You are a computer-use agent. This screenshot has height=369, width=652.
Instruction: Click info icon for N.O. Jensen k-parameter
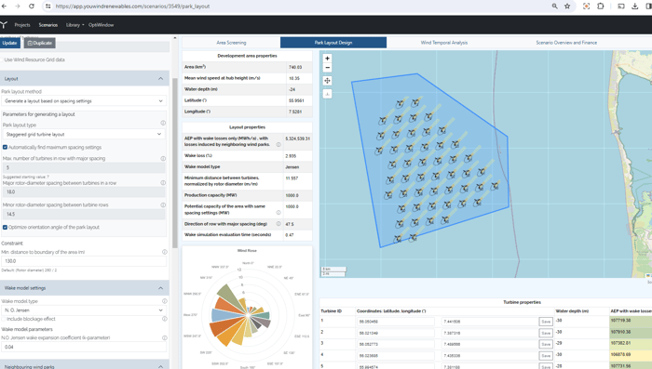coord(165,338)
